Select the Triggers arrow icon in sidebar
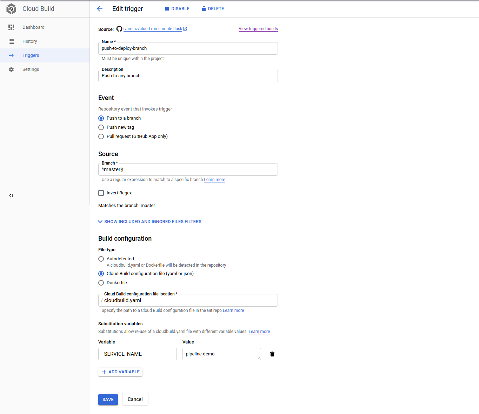 pos(11,55)
